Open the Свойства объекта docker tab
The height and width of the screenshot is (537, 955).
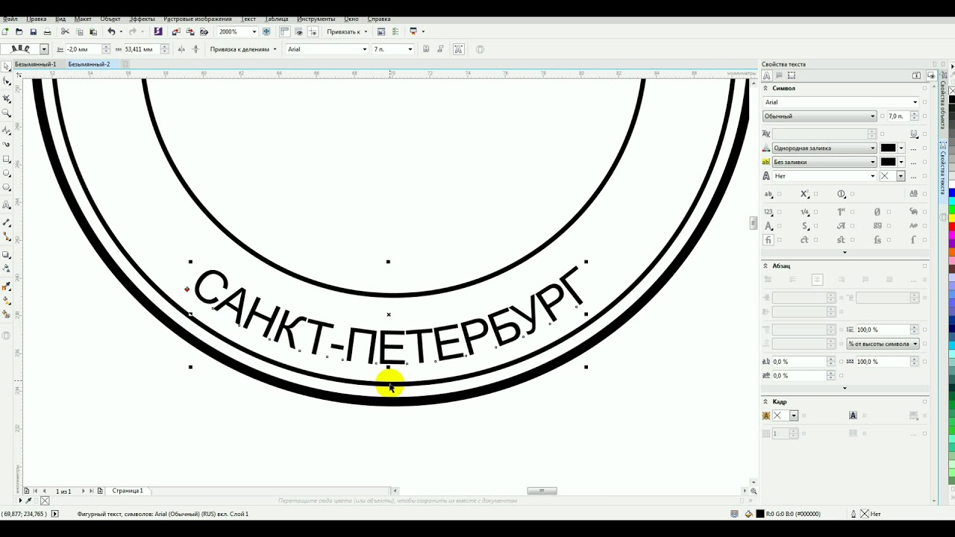(942, 104)
